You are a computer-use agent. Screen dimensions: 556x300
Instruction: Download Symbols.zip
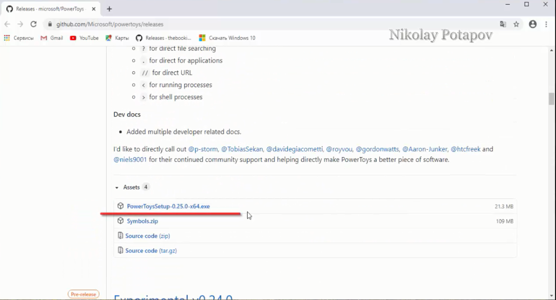tap(142, 221)
